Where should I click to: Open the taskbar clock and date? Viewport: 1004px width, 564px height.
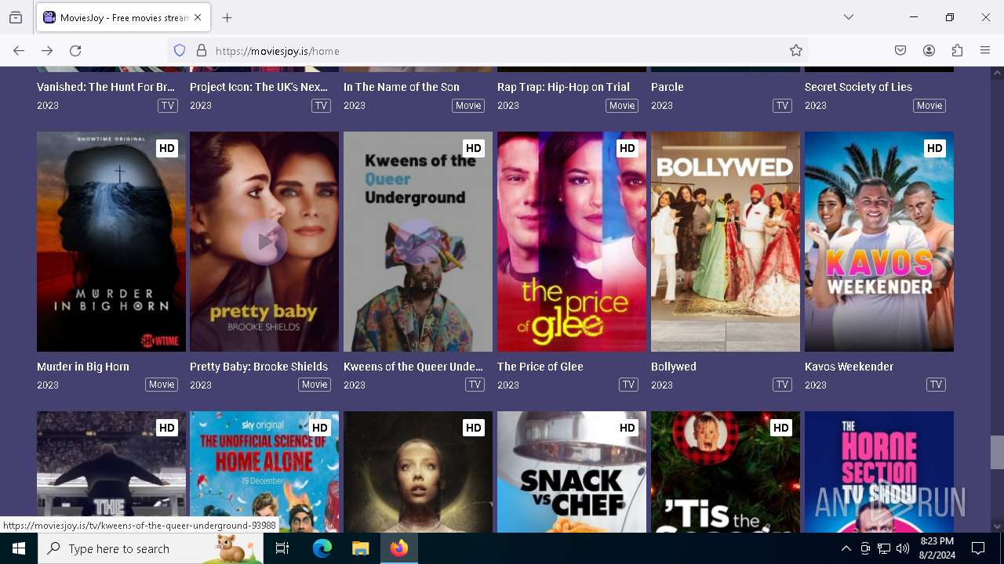tap(937, 548)
